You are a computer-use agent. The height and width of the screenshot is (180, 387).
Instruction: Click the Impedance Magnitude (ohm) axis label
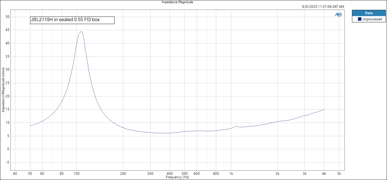tap(3, 90)
